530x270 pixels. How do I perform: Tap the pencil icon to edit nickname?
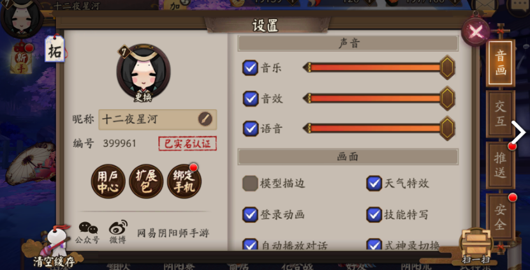(x=205, y=119)
